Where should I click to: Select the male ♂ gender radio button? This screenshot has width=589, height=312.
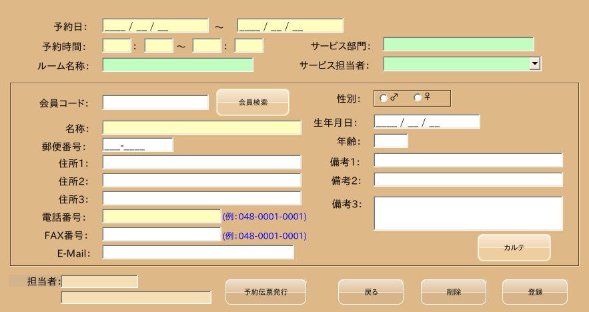tap(383, 98)
